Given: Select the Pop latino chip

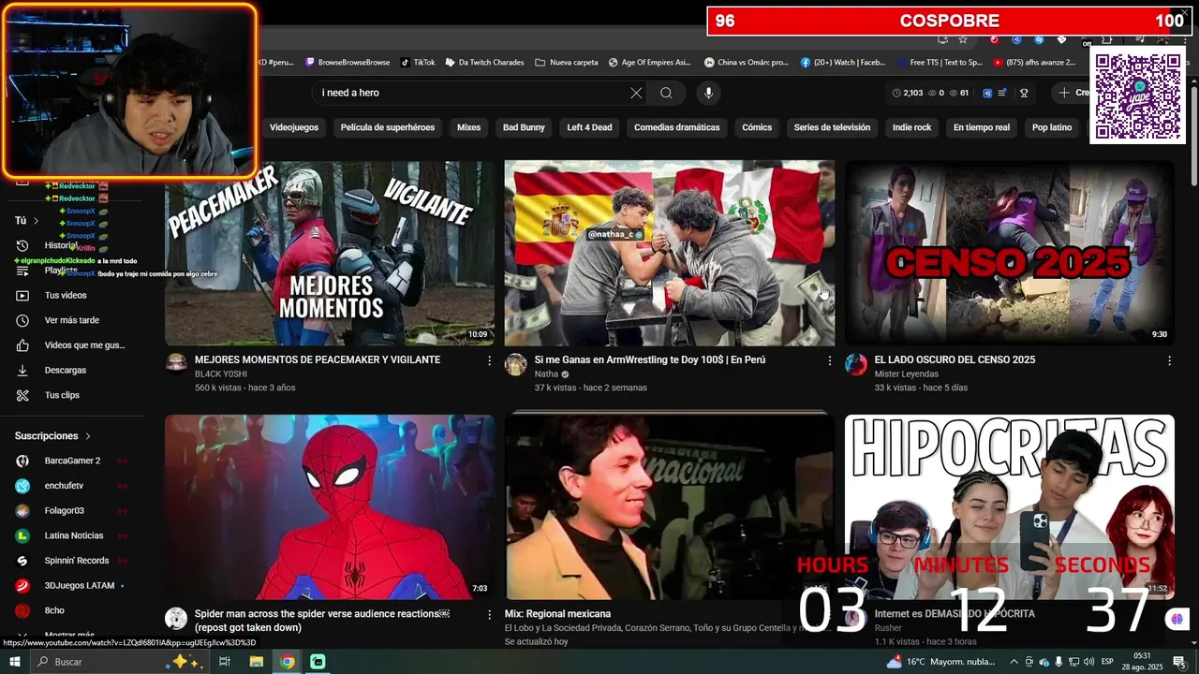Looking at the screenshot, I should click(1052, 127).
